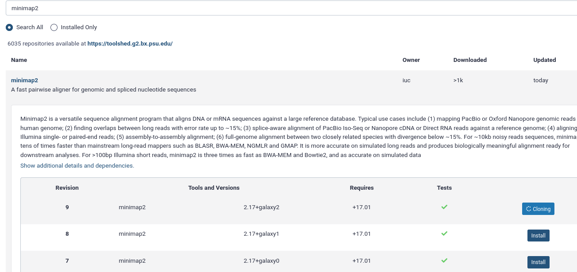Image resolution: width=577 pixels, height=272 pixels.
Task: Select the Installed Only radio option
Action: coord(54,27)
